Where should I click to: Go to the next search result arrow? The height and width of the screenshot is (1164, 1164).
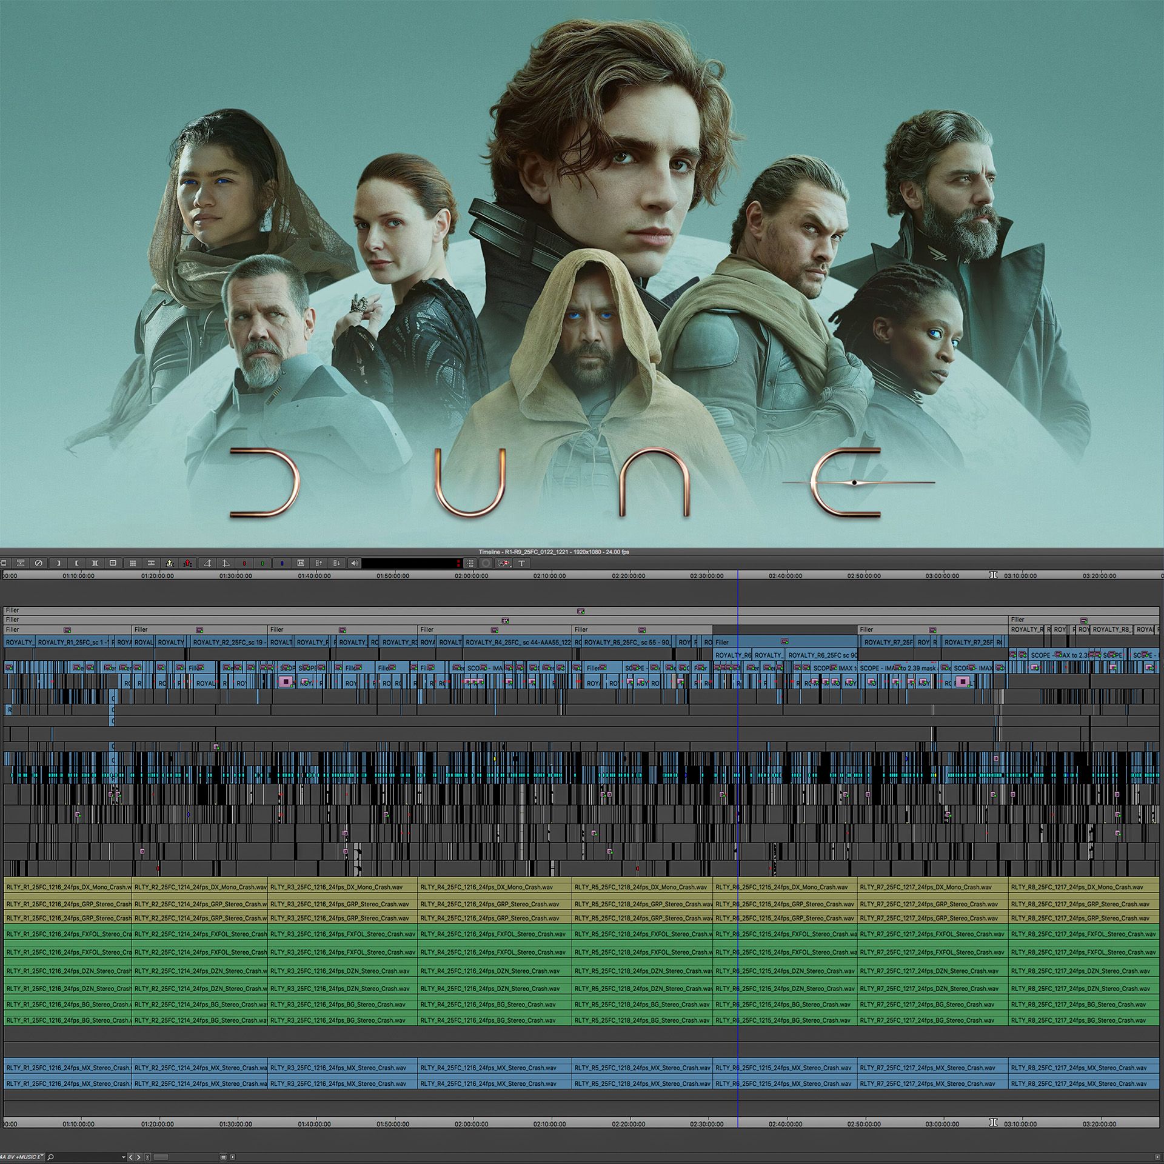click(x=138, y=1157)
